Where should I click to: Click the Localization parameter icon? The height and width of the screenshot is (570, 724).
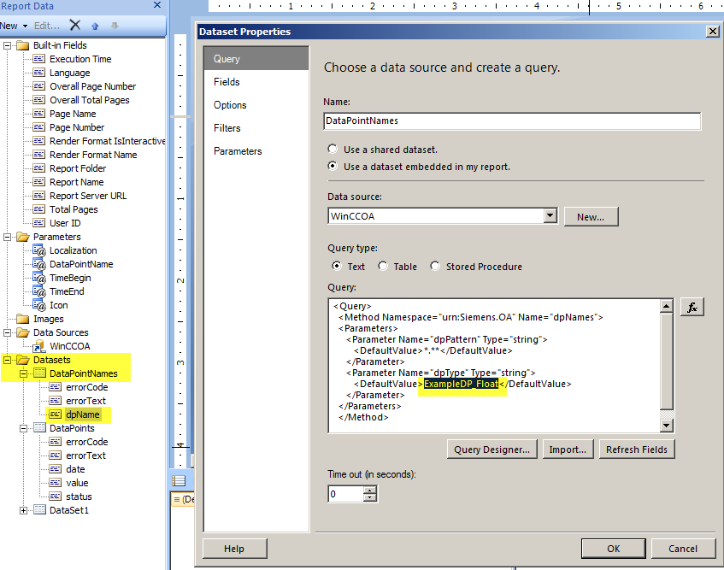[39, 250]
